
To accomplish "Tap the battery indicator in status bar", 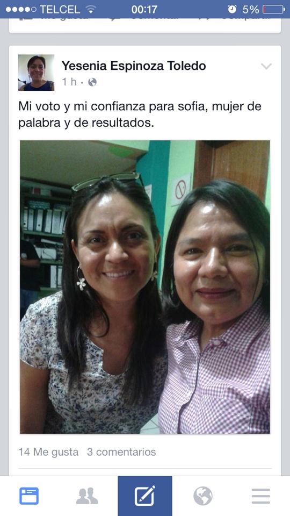I will [x=273, y=9].
